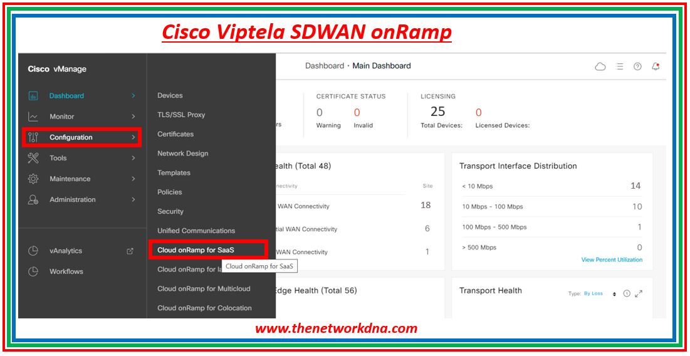Click the Dashboard bar chart icon
The height and width of the screenshot is (356, 690).
(33, 96)
